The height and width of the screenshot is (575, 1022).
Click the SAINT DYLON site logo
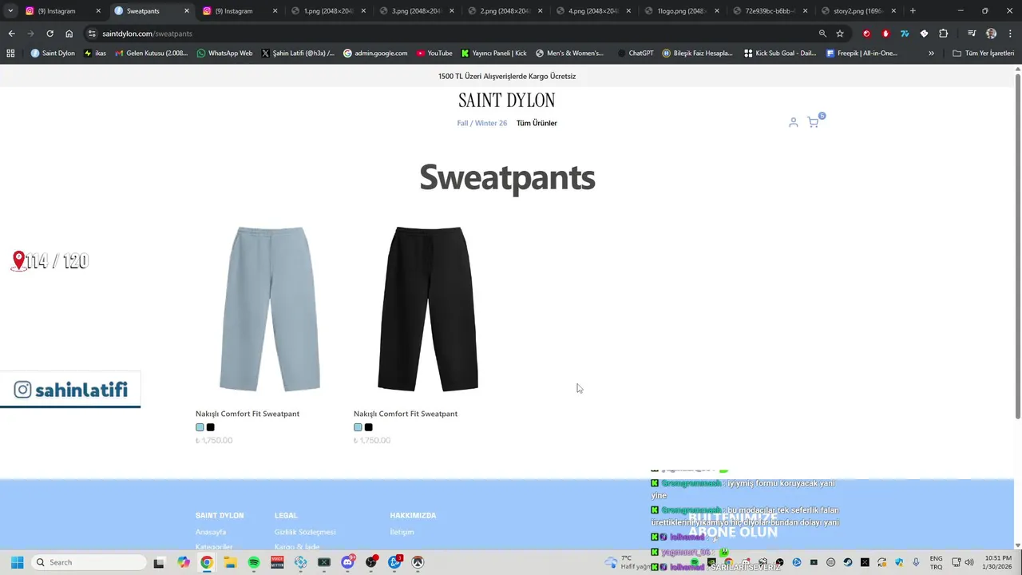click(x=506, y=101)
